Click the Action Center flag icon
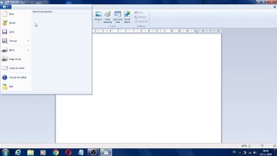Screen dimensions: 277x156 point(245,153)
